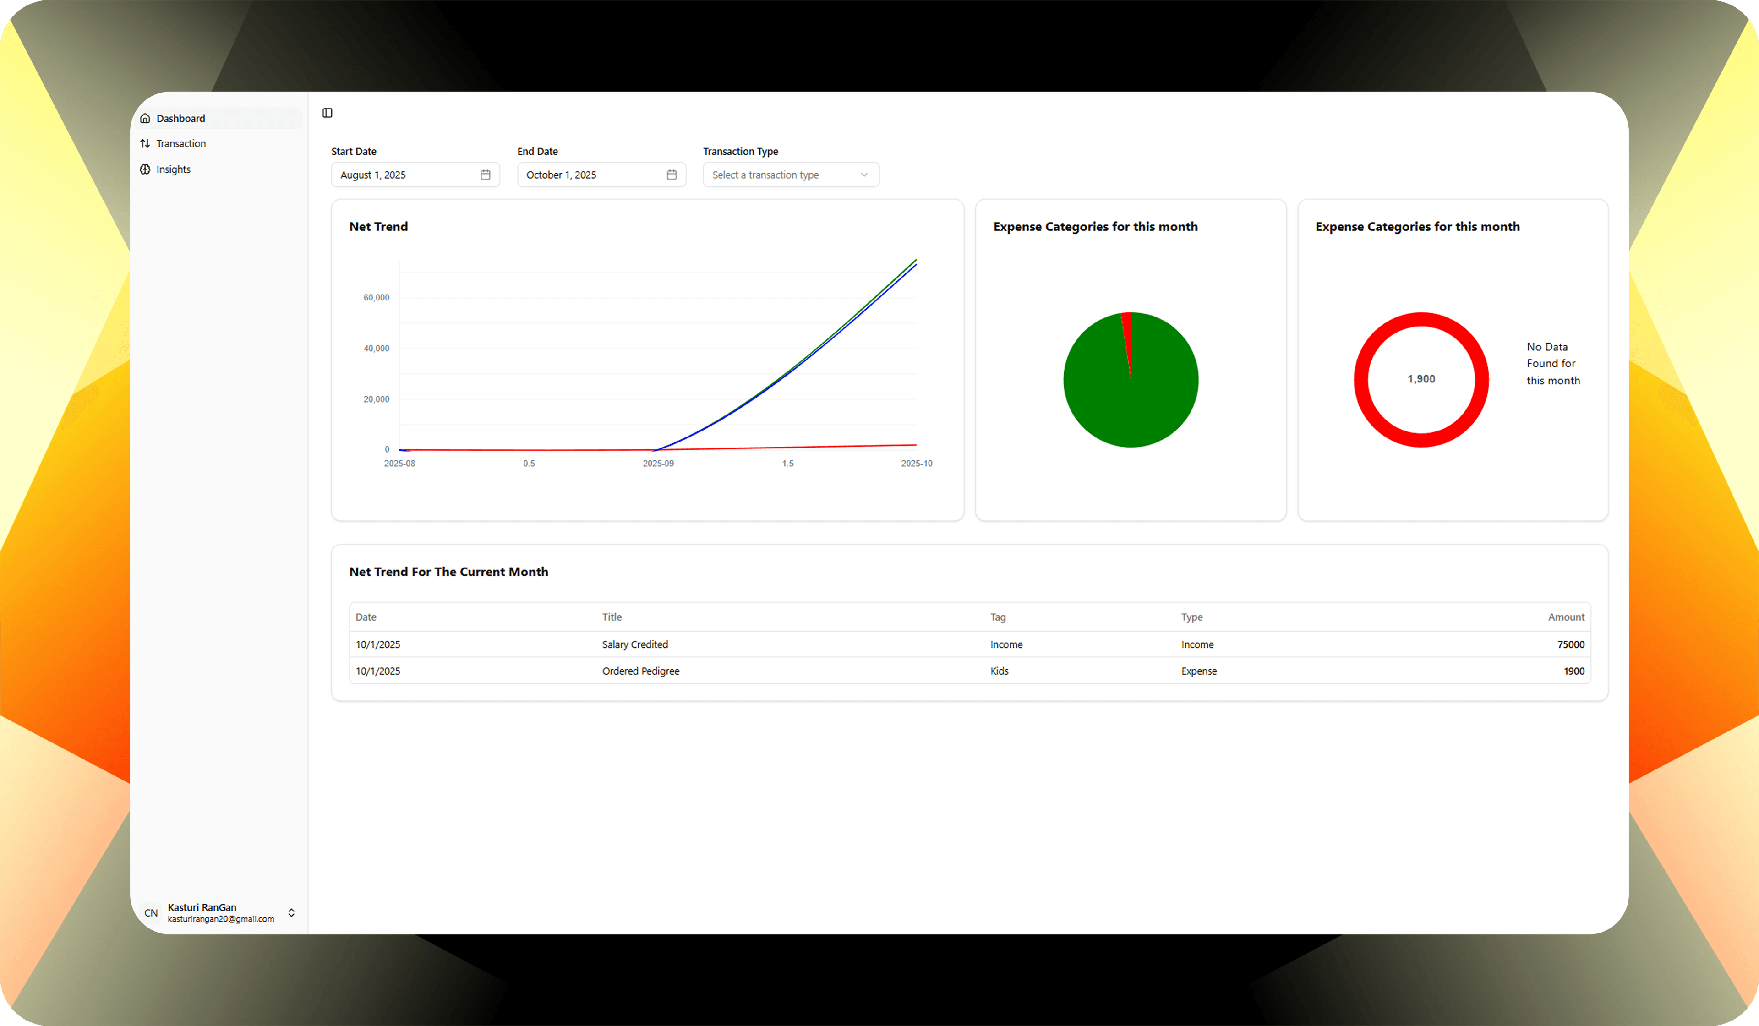
Task: Go to the Transaction page
Action: (181, 144)
